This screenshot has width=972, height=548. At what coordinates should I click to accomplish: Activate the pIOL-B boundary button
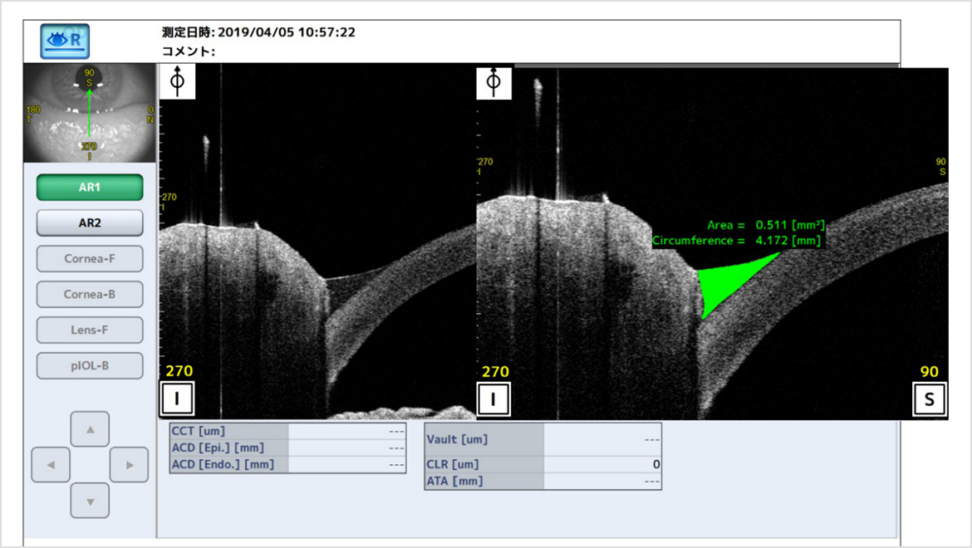90,365
